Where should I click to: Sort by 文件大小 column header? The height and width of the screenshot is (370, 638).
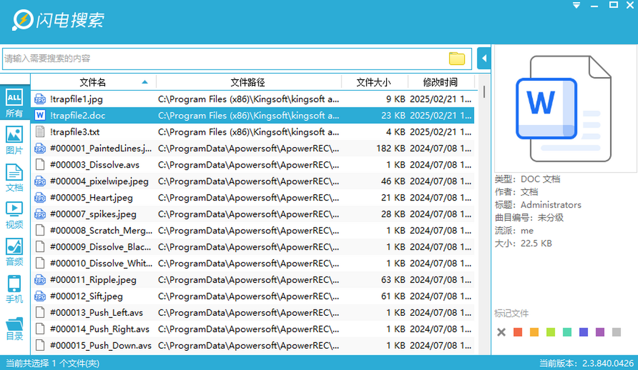(x=373, y=82)
